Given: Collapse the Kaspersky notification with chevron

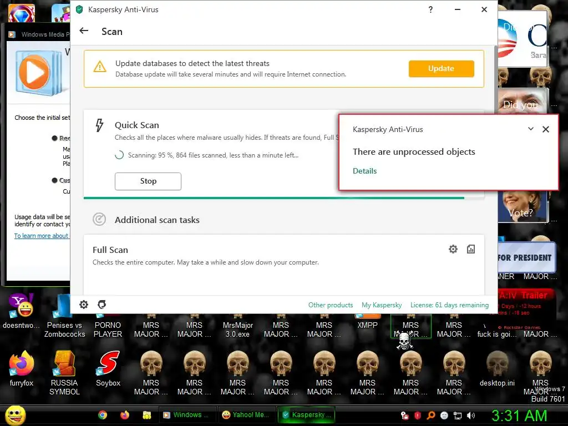Looking at the screenshot, I should coord(531,129).
